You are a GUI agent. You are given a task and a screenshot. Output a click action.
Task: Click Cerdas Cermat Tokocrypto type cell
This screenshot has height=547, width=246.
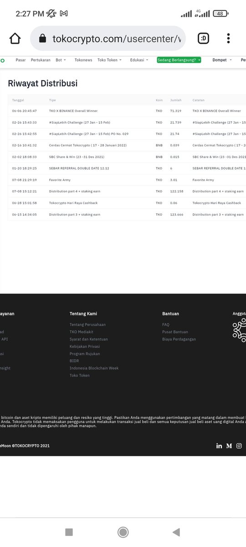coord(88,145)
